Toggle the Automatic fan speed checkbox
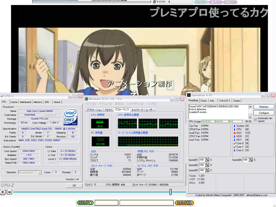276x207 pixels. coord(255,120)
